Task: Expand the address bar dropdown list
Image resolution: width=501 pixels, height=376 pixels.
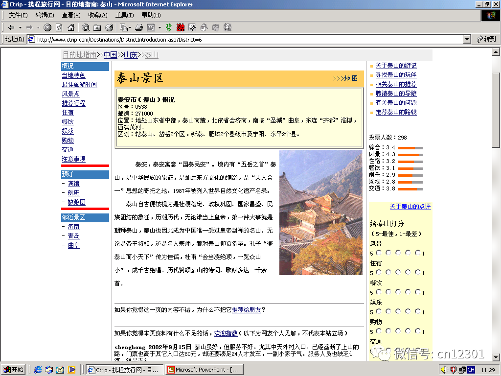Action: 467,39
